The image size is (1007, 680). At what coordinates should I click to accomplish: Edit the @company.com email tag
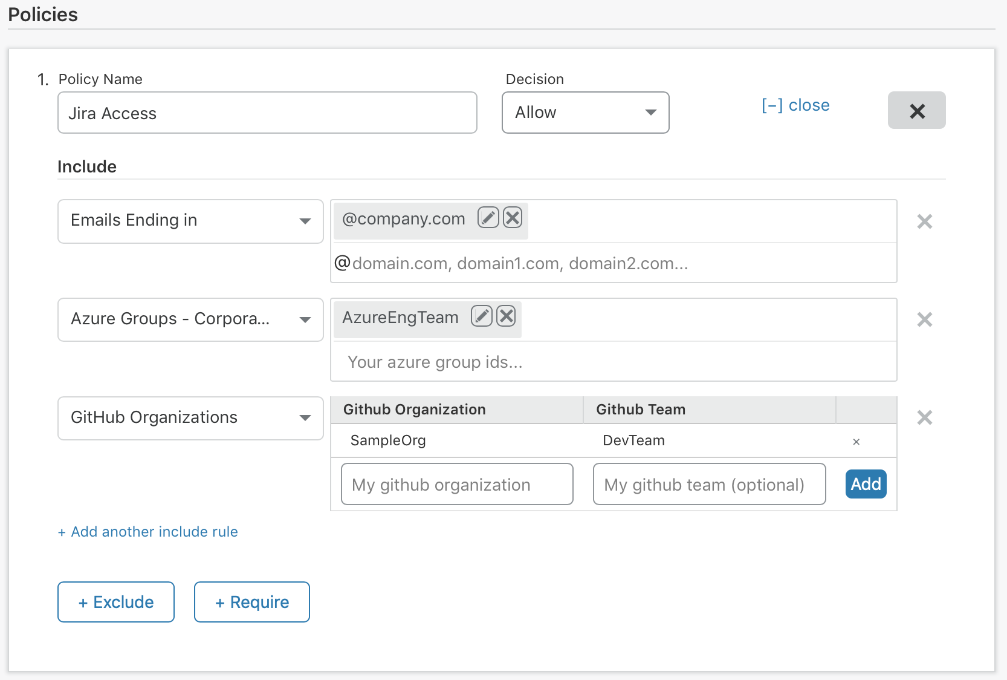[x=488, y=217]
